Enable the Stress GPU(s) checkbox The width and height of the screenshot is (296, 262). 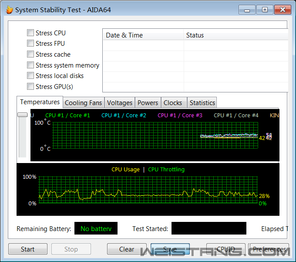[x=30, y=86]
